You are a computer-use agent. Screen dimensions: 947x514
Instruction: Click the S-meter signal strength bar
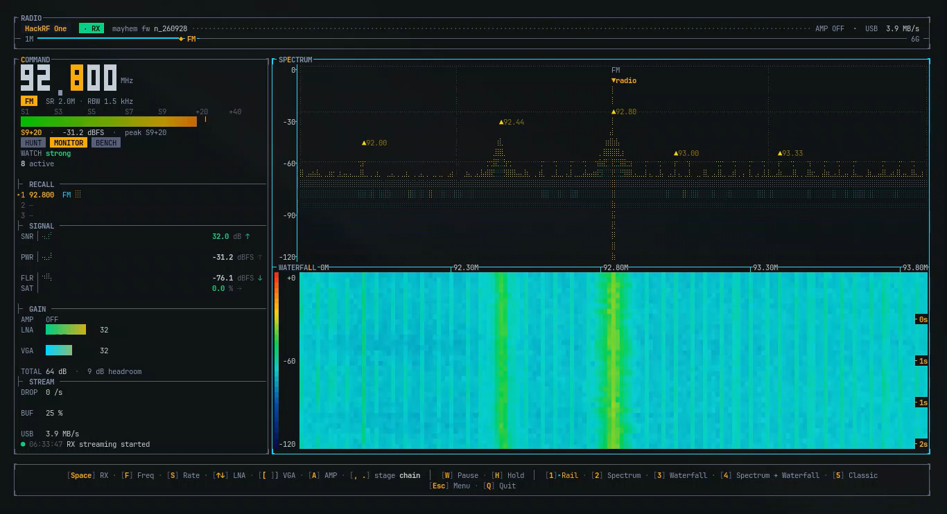[109, 122]
